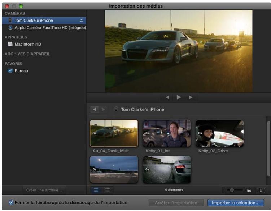Click the Favoris section header
The width and height of the screenshot is (271, 211).
click(x=13, y=64)
